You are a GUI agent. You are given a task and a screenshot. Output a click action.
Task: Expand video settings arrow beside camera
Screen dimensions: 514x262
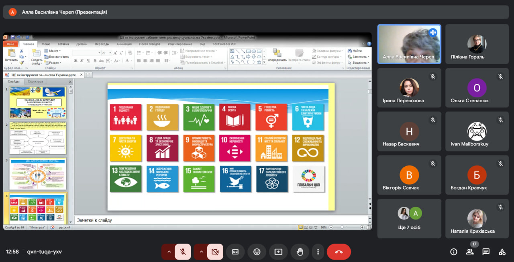pyautogui.click(x=201, y=252)
